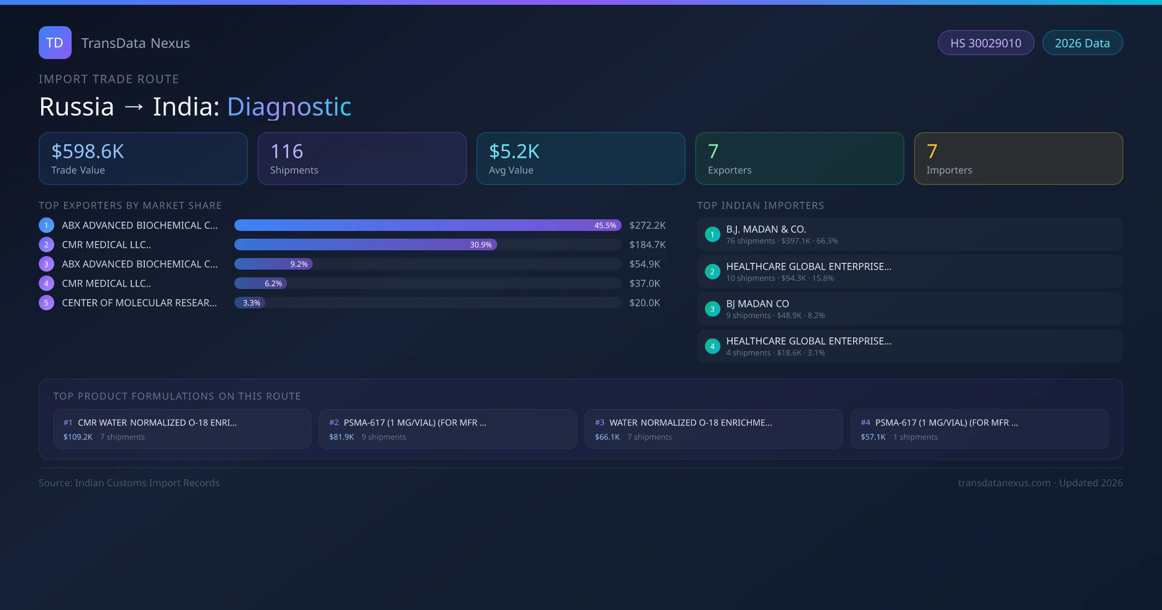The width and height of the screenshot is (1162, 610).
Task: Click rank badge 3 for ABX ADVANCED BIOCHEMICAL
Action: click(x=46, y=264)
